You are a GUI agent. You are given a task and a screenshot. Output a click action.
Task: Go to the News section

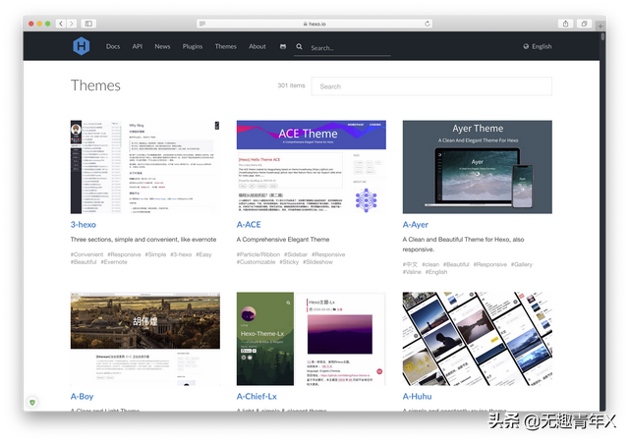pyautogui.click(x=162, y=46)
